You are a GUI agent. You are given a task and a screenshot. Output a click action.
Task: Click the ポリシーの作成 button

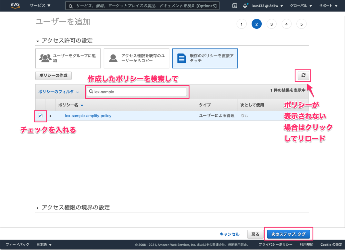pos(53,75)
